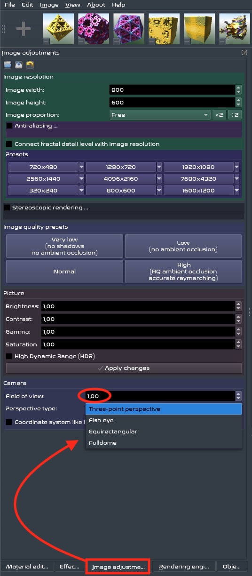The height and width of the screenshot is (576, 252).
Task: Choose the Very low image quality preset
Action: (x=64, y=246)
